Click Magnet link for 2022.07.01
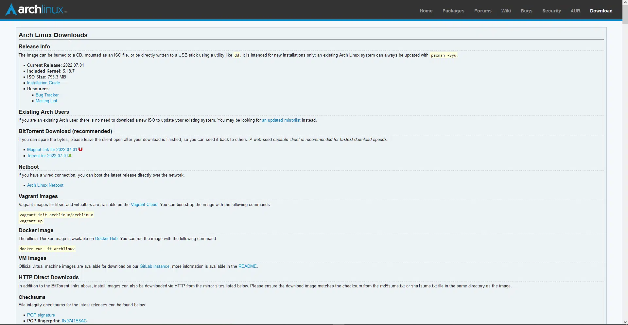This screenshot has height=325, width=628. [52, 150]
